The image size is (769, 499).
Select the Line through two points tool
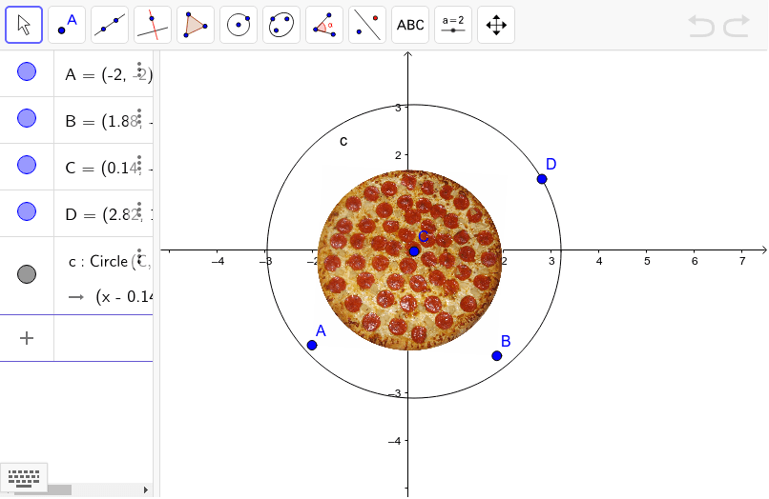click(110, 25)
